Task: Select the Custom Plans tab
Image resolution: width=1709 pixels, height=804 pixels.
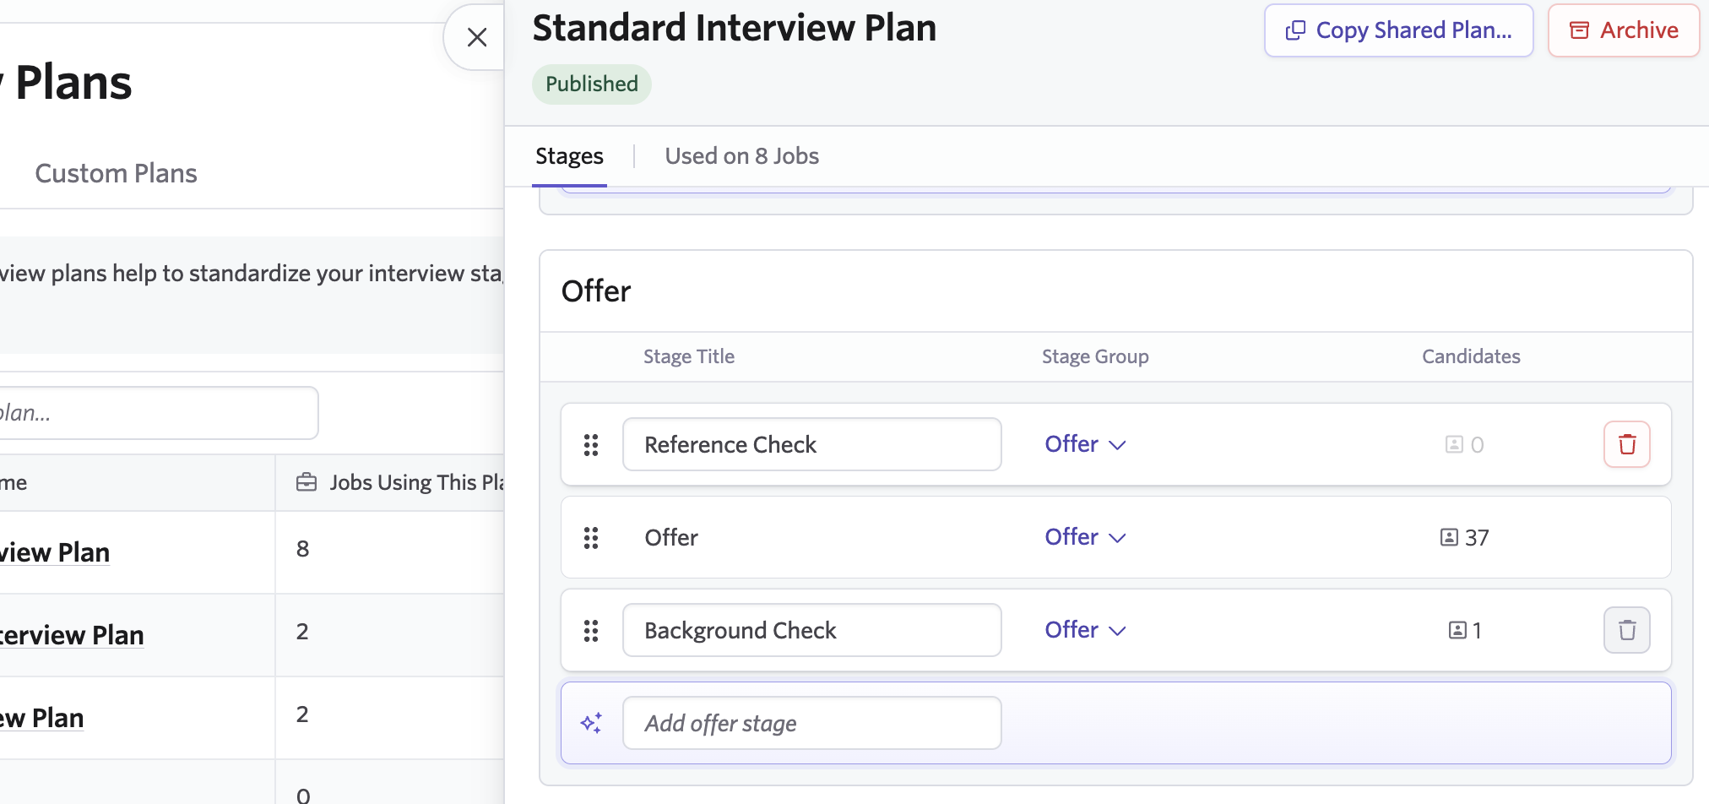Action: tap(116, 173)
